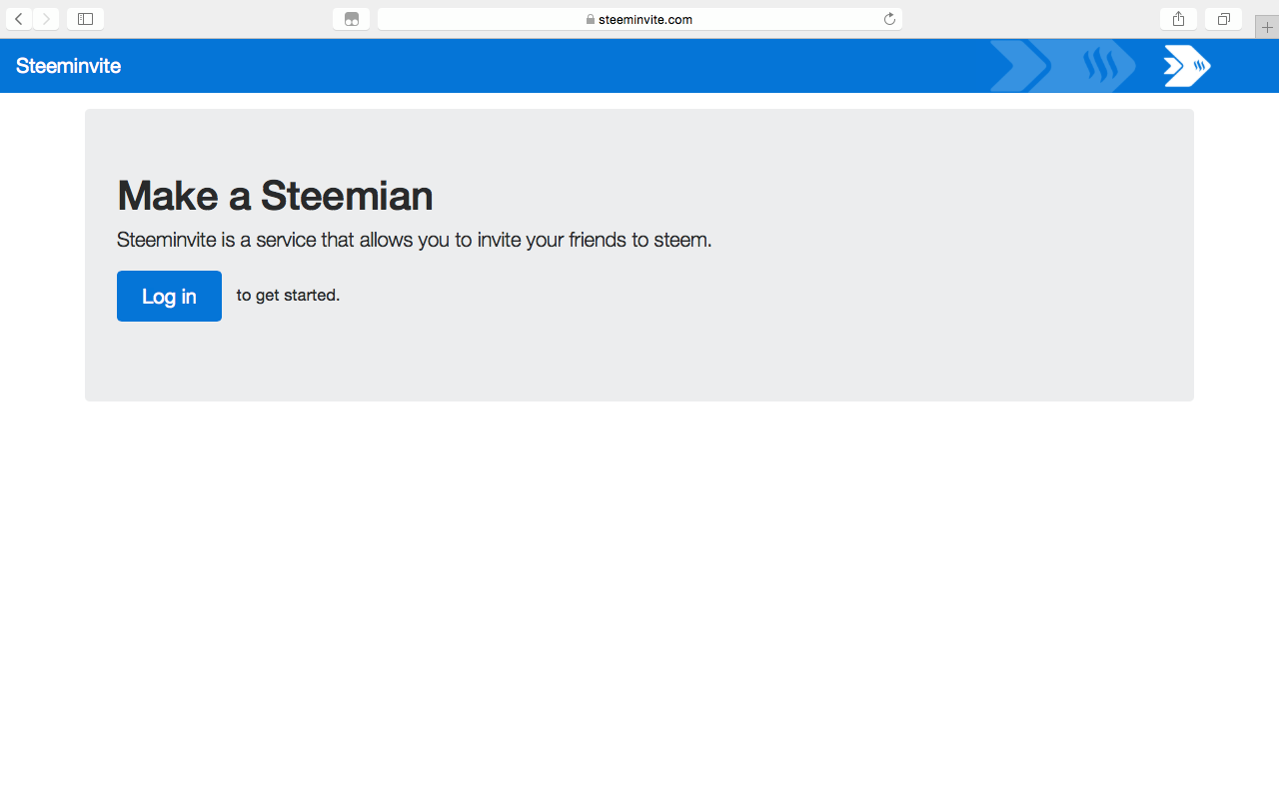Image resolution: width=1279 pixels, height=799 pixels.
Task: Click the blank white area below the panel
Action: 639,599
